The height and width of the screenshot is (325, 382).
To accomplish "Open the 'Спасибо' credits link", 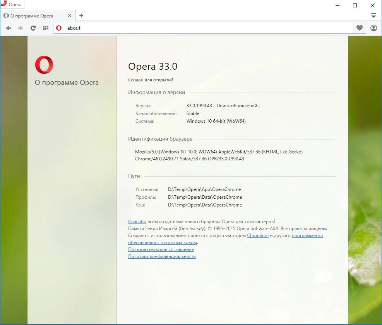I will coord(137,222).
